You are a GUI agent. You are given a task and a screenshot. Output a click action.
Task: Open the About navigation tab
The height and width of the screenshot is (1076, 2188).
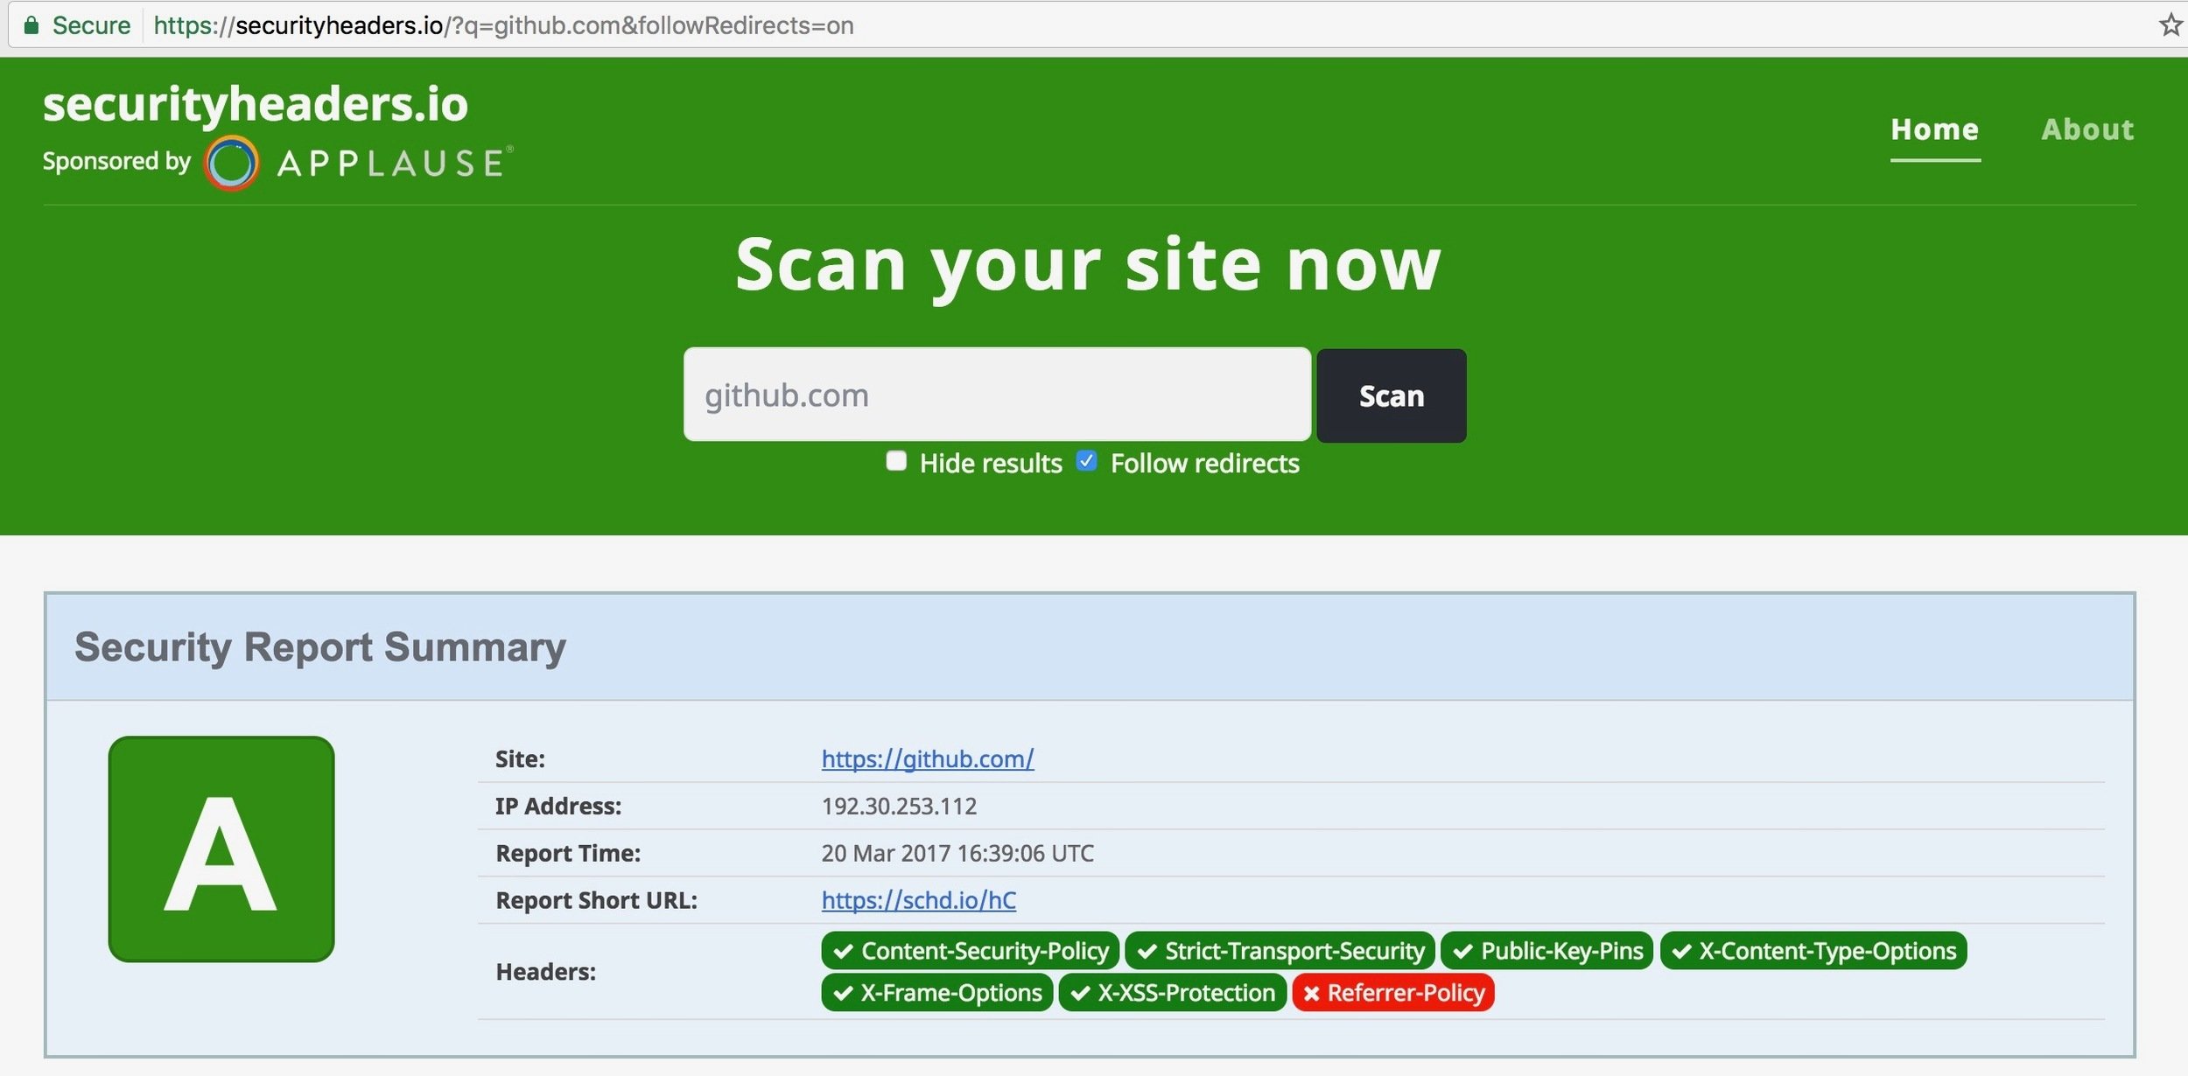(2087, 129)
